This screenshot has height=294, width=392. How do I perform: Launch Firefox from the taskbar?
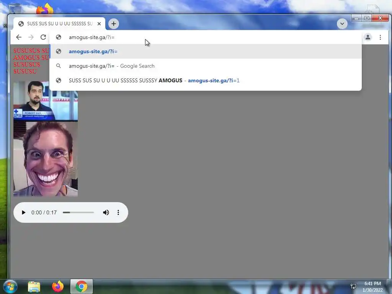pos(58,286)
